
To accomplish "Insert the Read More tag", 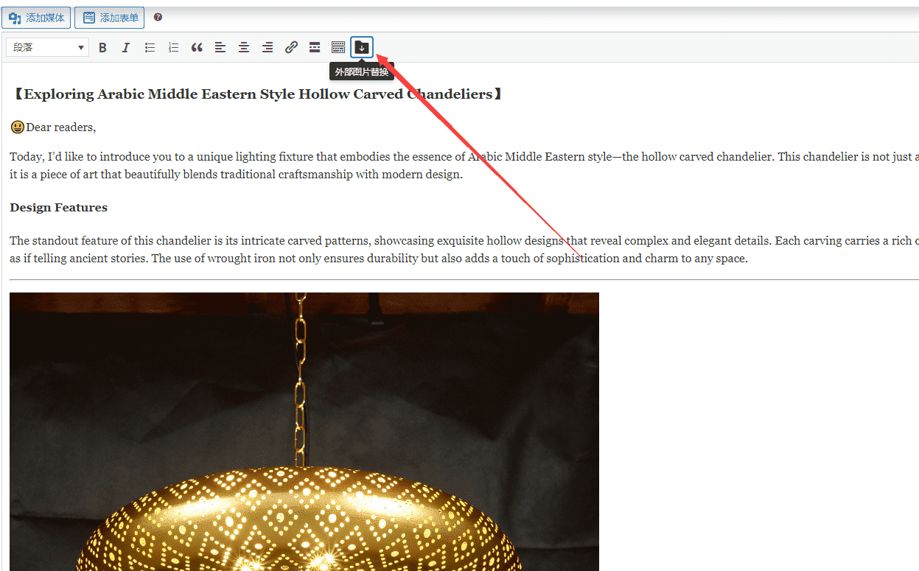I will coord(315,47).
